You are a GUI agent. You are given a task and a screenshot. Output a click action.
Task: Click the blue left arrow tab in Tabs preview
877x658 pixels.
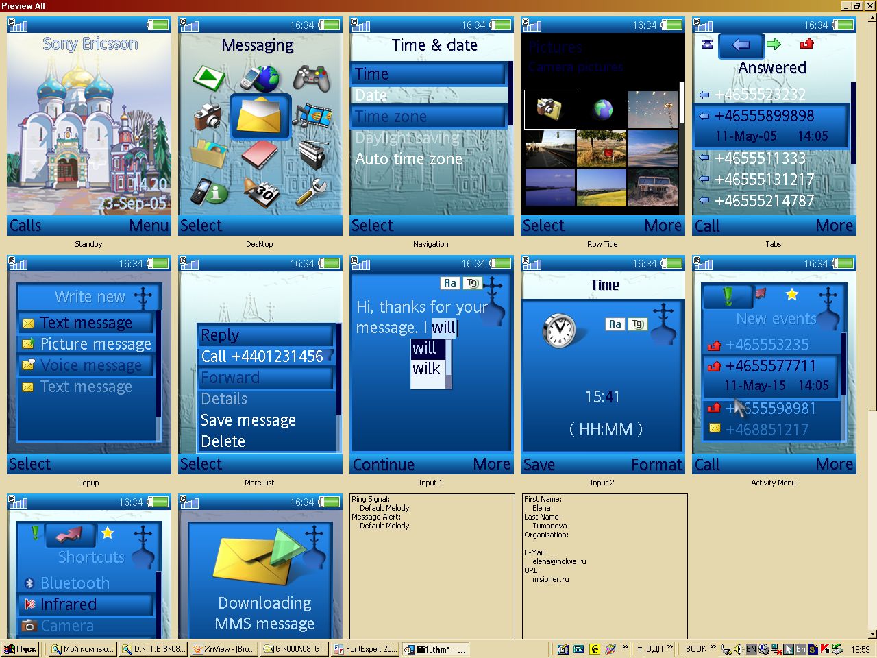741,45
